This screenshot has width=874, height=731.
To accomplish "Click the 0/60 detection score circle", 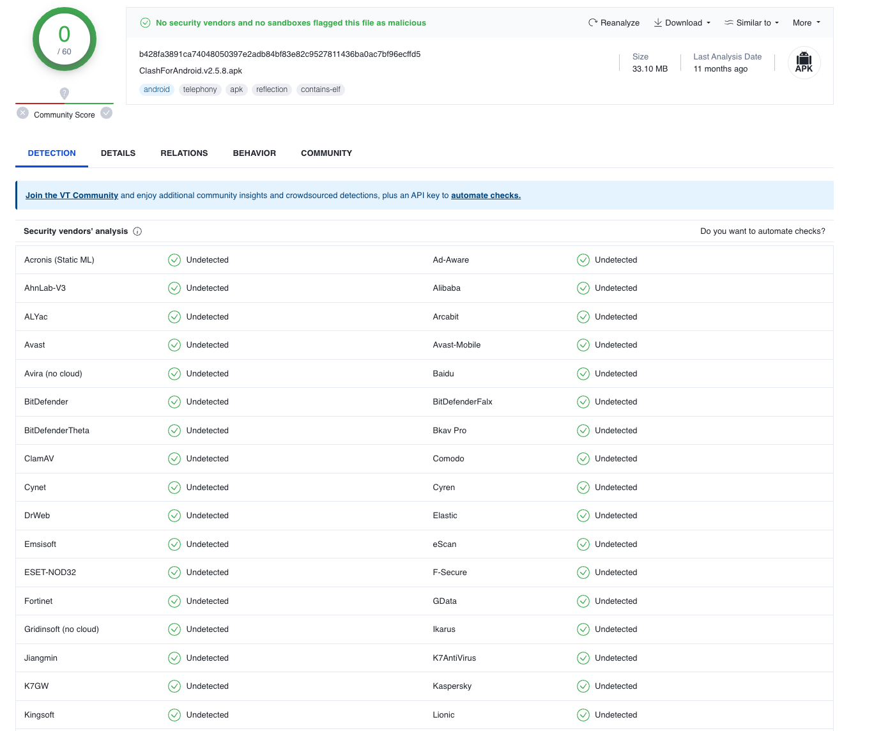I will pyautogui.click(x=65, y=40).
